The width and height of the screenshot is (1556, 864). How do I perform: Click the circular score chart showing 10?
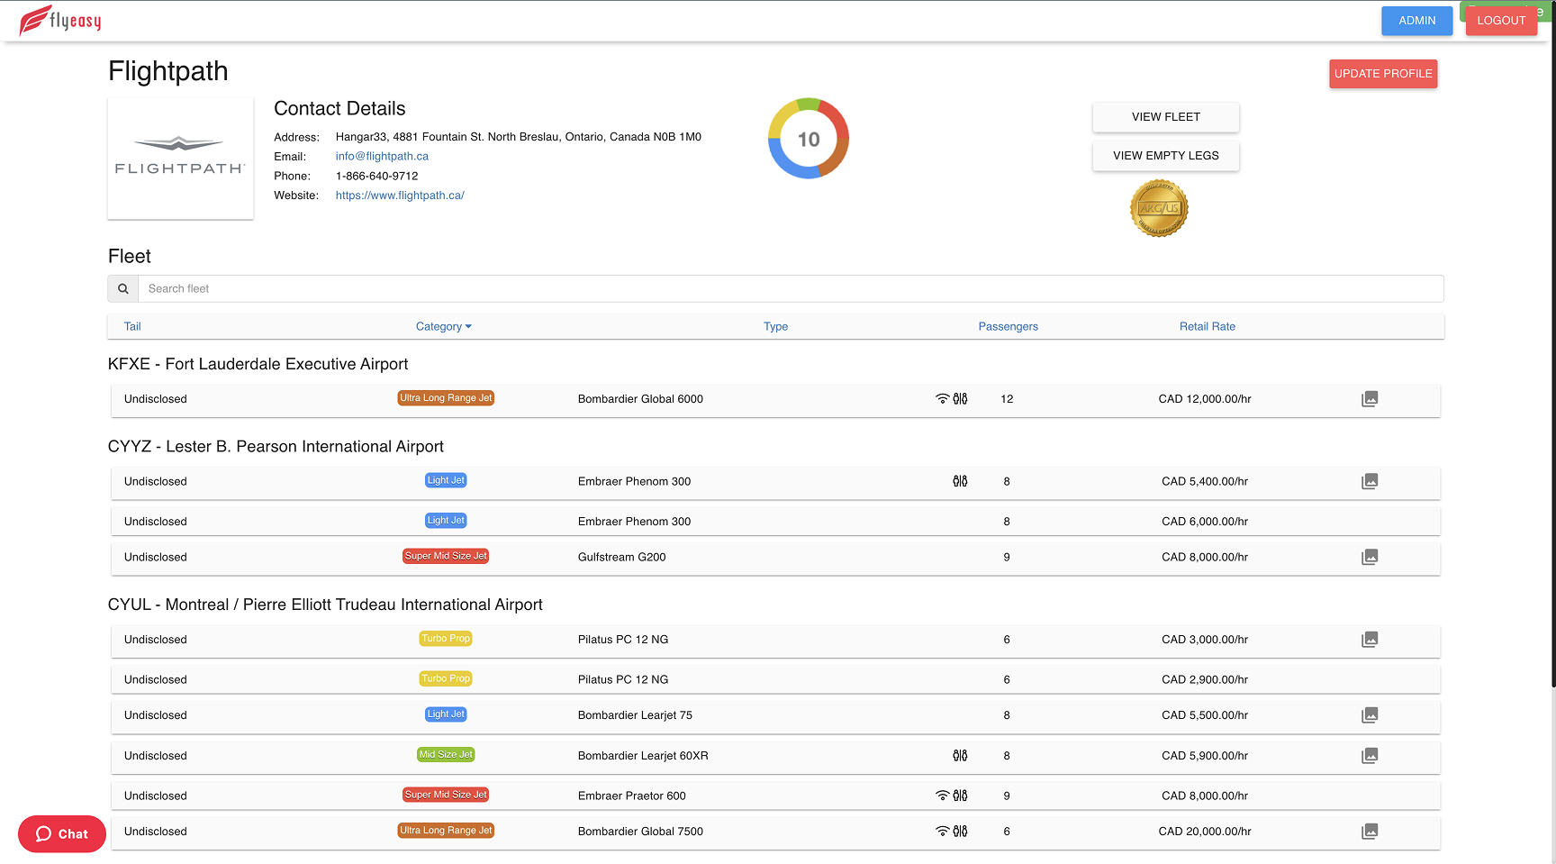click(809, 139)
